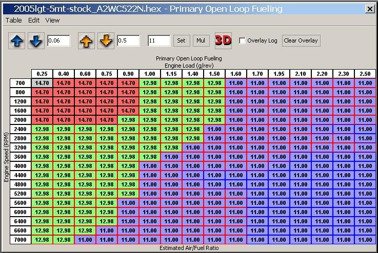Focus the fine increment field showing 0.06
Image resolution: width=378 pixels, height=253 pixels.
click(58, 41)
